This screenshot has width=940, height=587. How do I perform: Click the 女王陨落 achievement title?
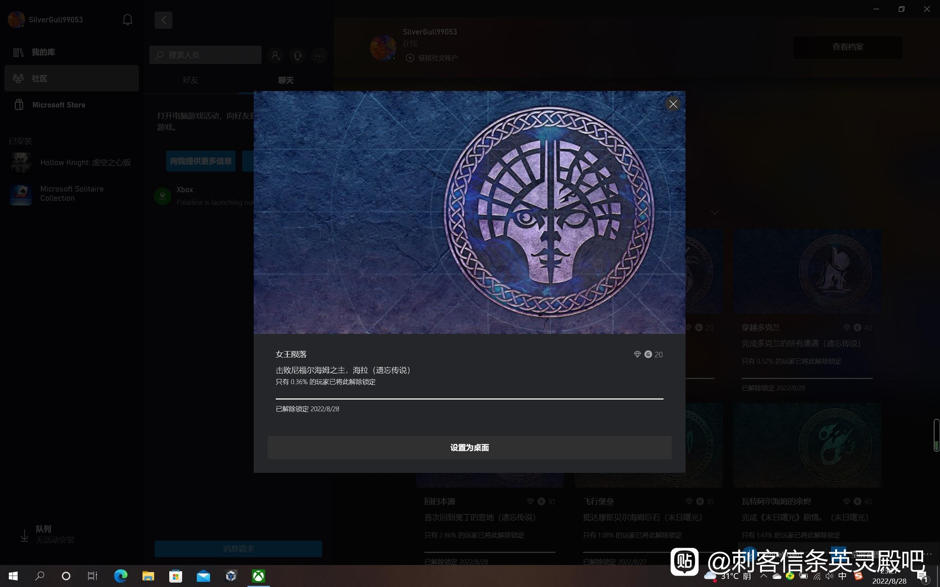point(291,354)
